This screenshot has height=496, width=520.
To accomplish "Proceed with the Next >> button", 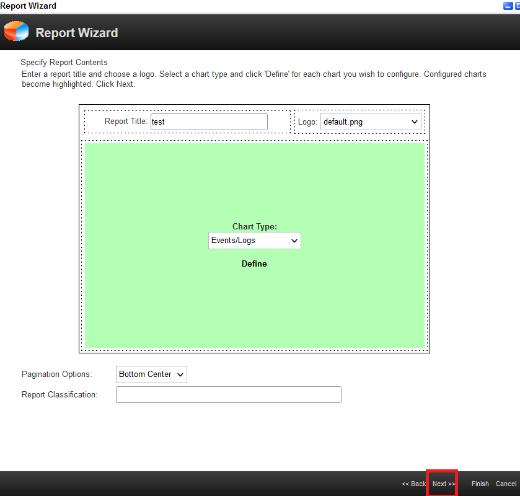I will pos(443,484).
